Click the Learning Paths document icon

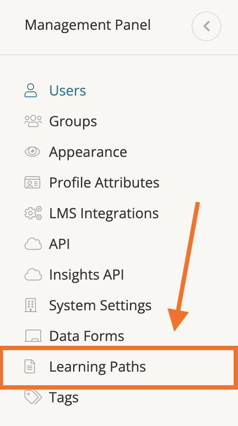point(30,366)
